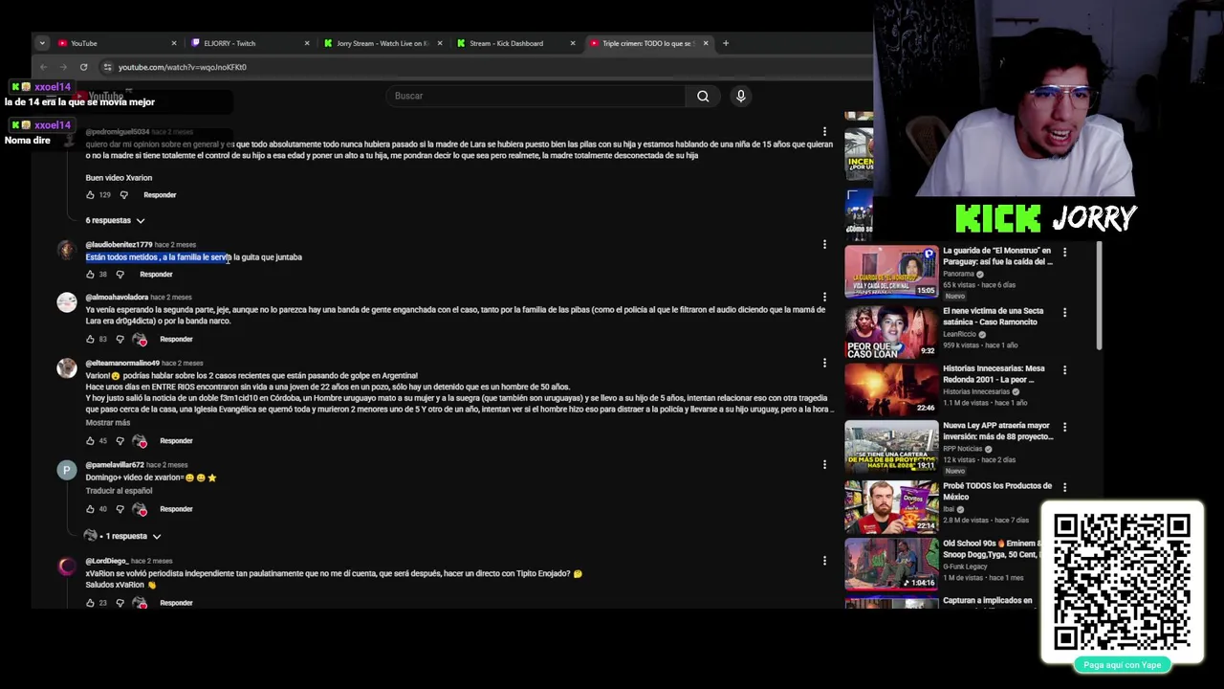Image resolution: width=1224 pixels, height=689 pixels.
Task: Click avatar of @laudiobenitez1779
Action: [x=66, y=250]
